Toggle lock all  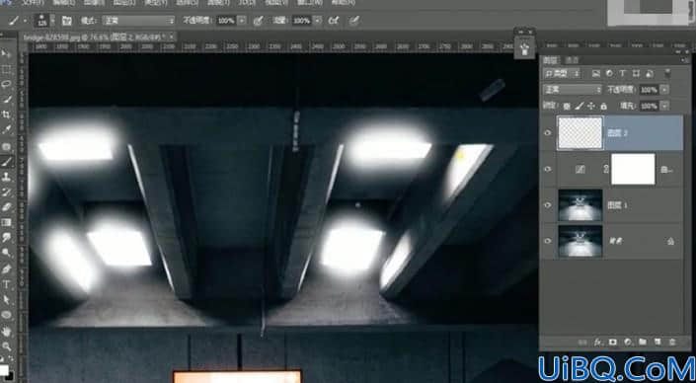[603, 106]
